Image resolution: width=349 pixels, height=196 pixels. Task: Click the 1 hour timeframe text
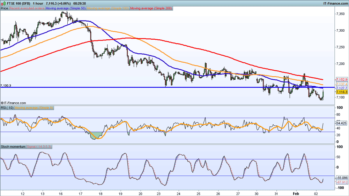[x=38, y=3]
